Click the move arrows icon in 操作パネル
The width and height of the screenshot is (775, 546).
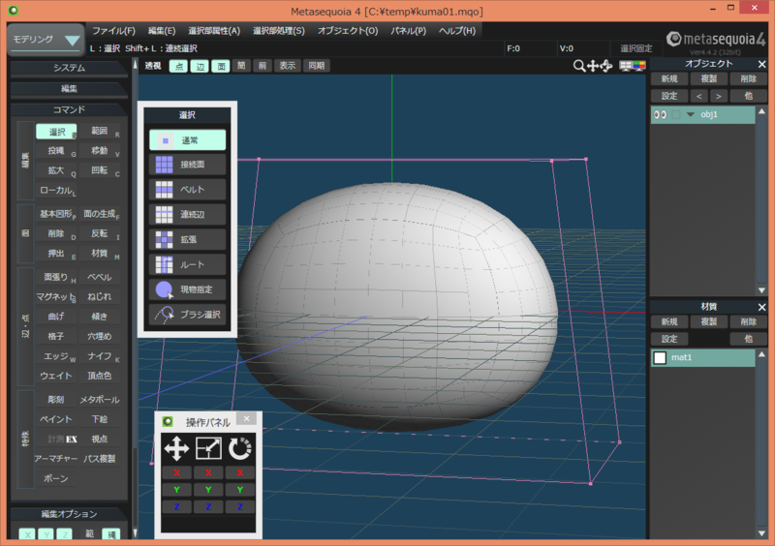(176, 448)
